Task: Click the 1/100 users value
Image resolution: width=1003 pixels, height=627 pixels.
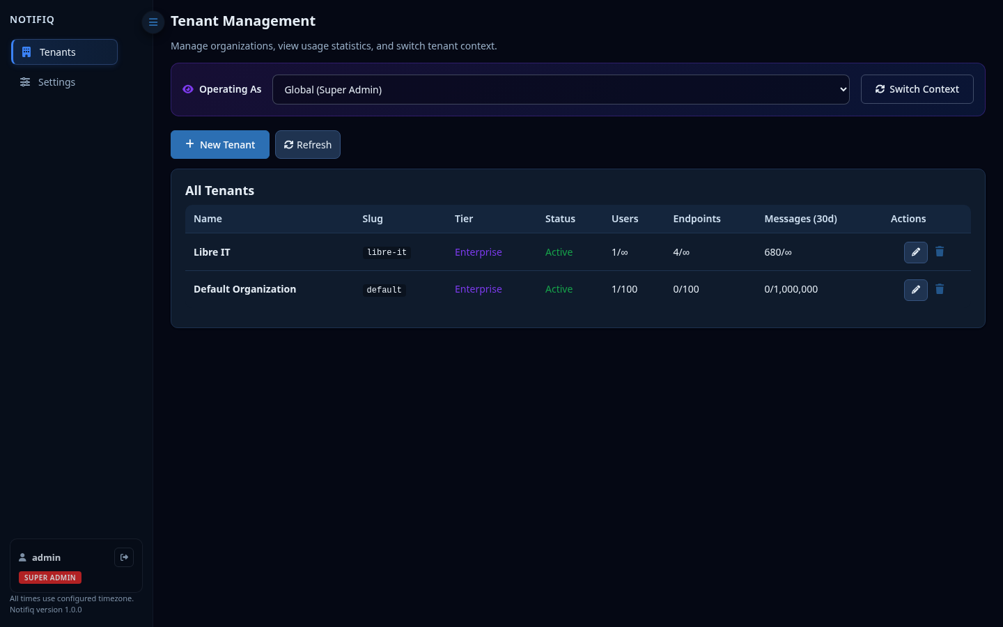Action: point(624,289)
